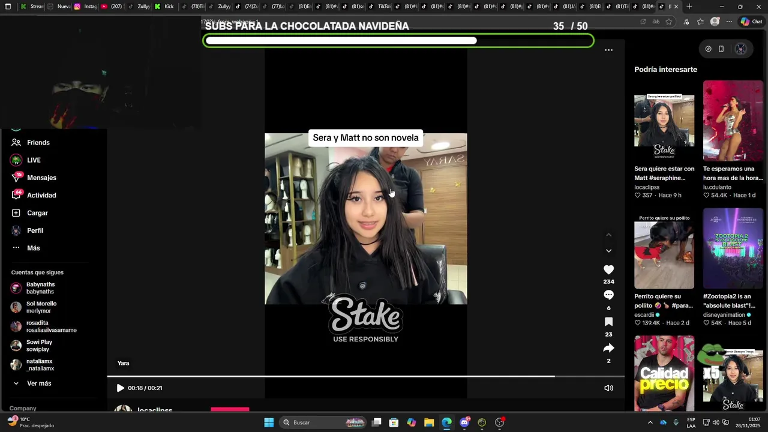768x432 pixels.
Task: Open the profile avatar in top-right pill
Action: coord(741,49)
